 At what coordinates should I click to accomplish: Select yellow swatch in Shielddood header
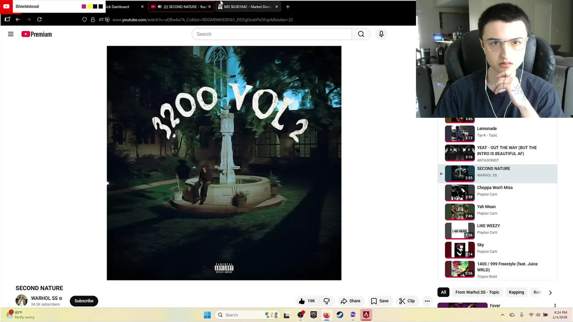90,7
